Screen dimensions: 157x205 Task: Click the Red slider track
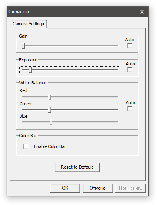pos(70,97)
